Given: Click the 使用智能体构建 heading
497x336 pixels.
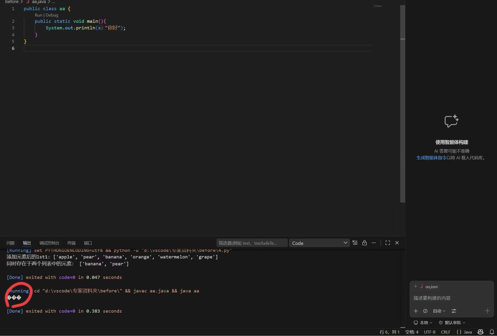Looking at the screenshot, I should (x=452, y=142).
